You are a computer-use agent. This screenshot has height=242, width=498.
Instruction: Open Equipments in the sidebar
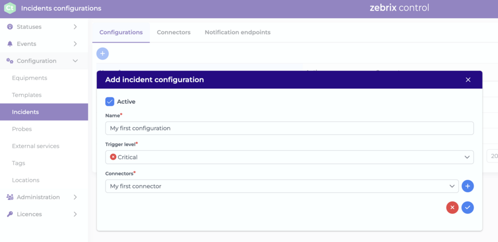click(29, 78)
